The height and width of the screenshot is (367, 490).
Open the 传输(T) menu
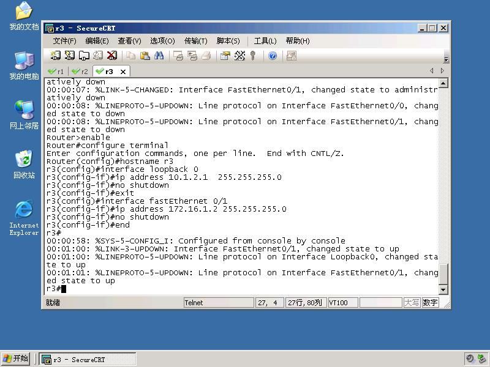(x=195, y=41)
